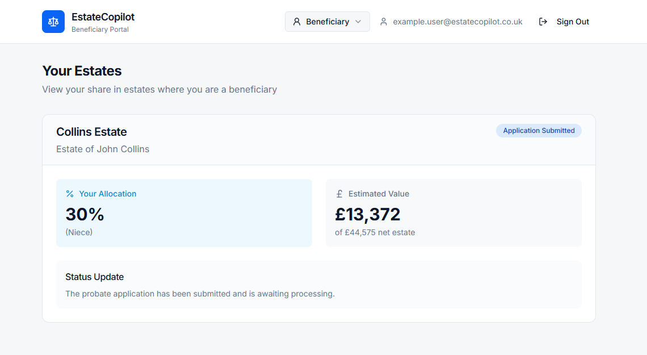This screenshot has width=647, height=355.
Task: Select the £13,372 estimated value figure
Action: click(x=367, y=215)
